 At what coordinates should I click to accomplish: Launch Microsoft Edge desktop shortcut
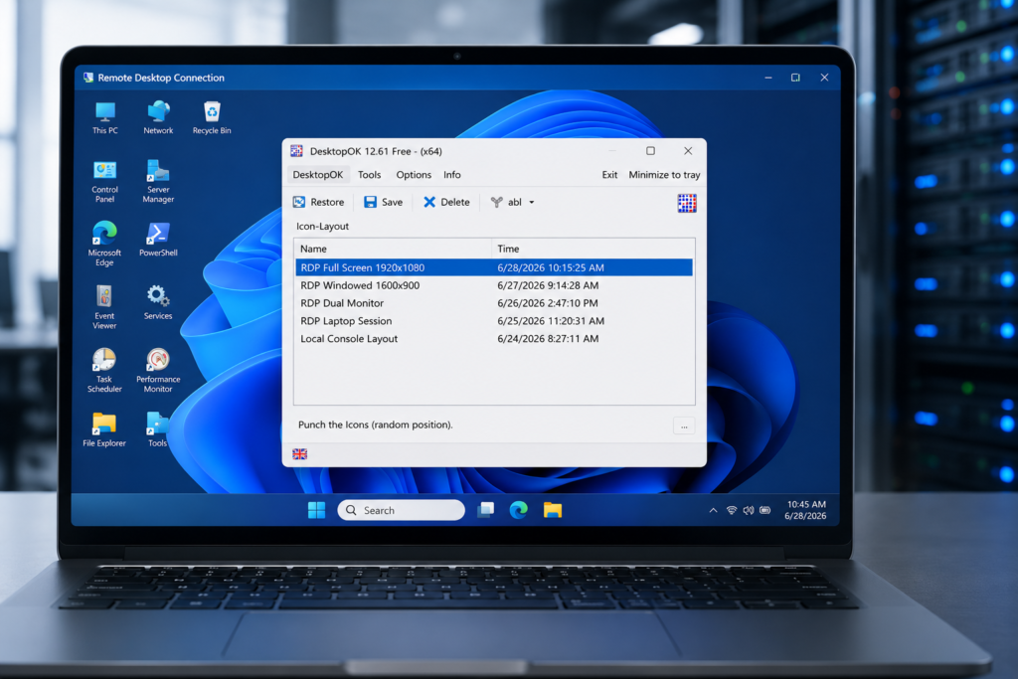104,244
